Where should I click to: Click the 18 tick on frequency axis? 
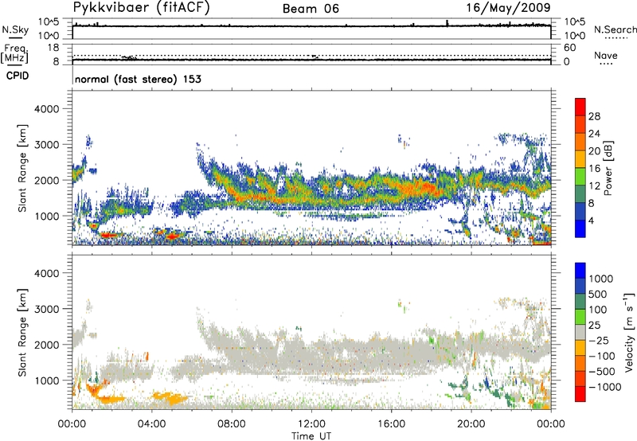[53, 48]
